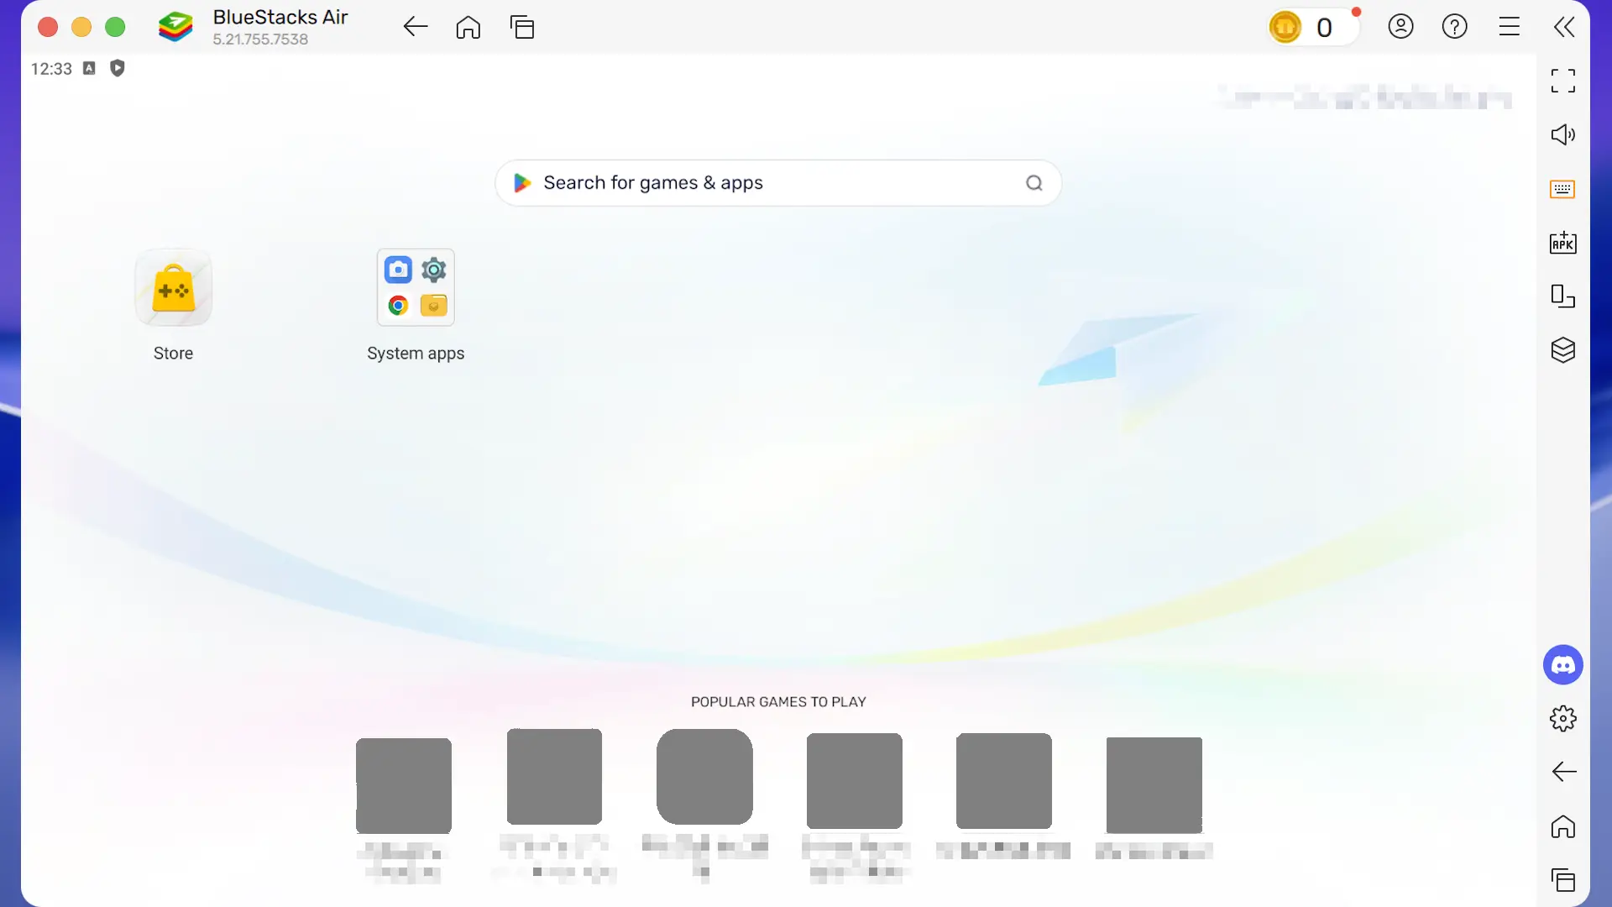Click the rotate screen icon in sidebar
This screenshot has height=907, width=1612.
[1562, 296]
